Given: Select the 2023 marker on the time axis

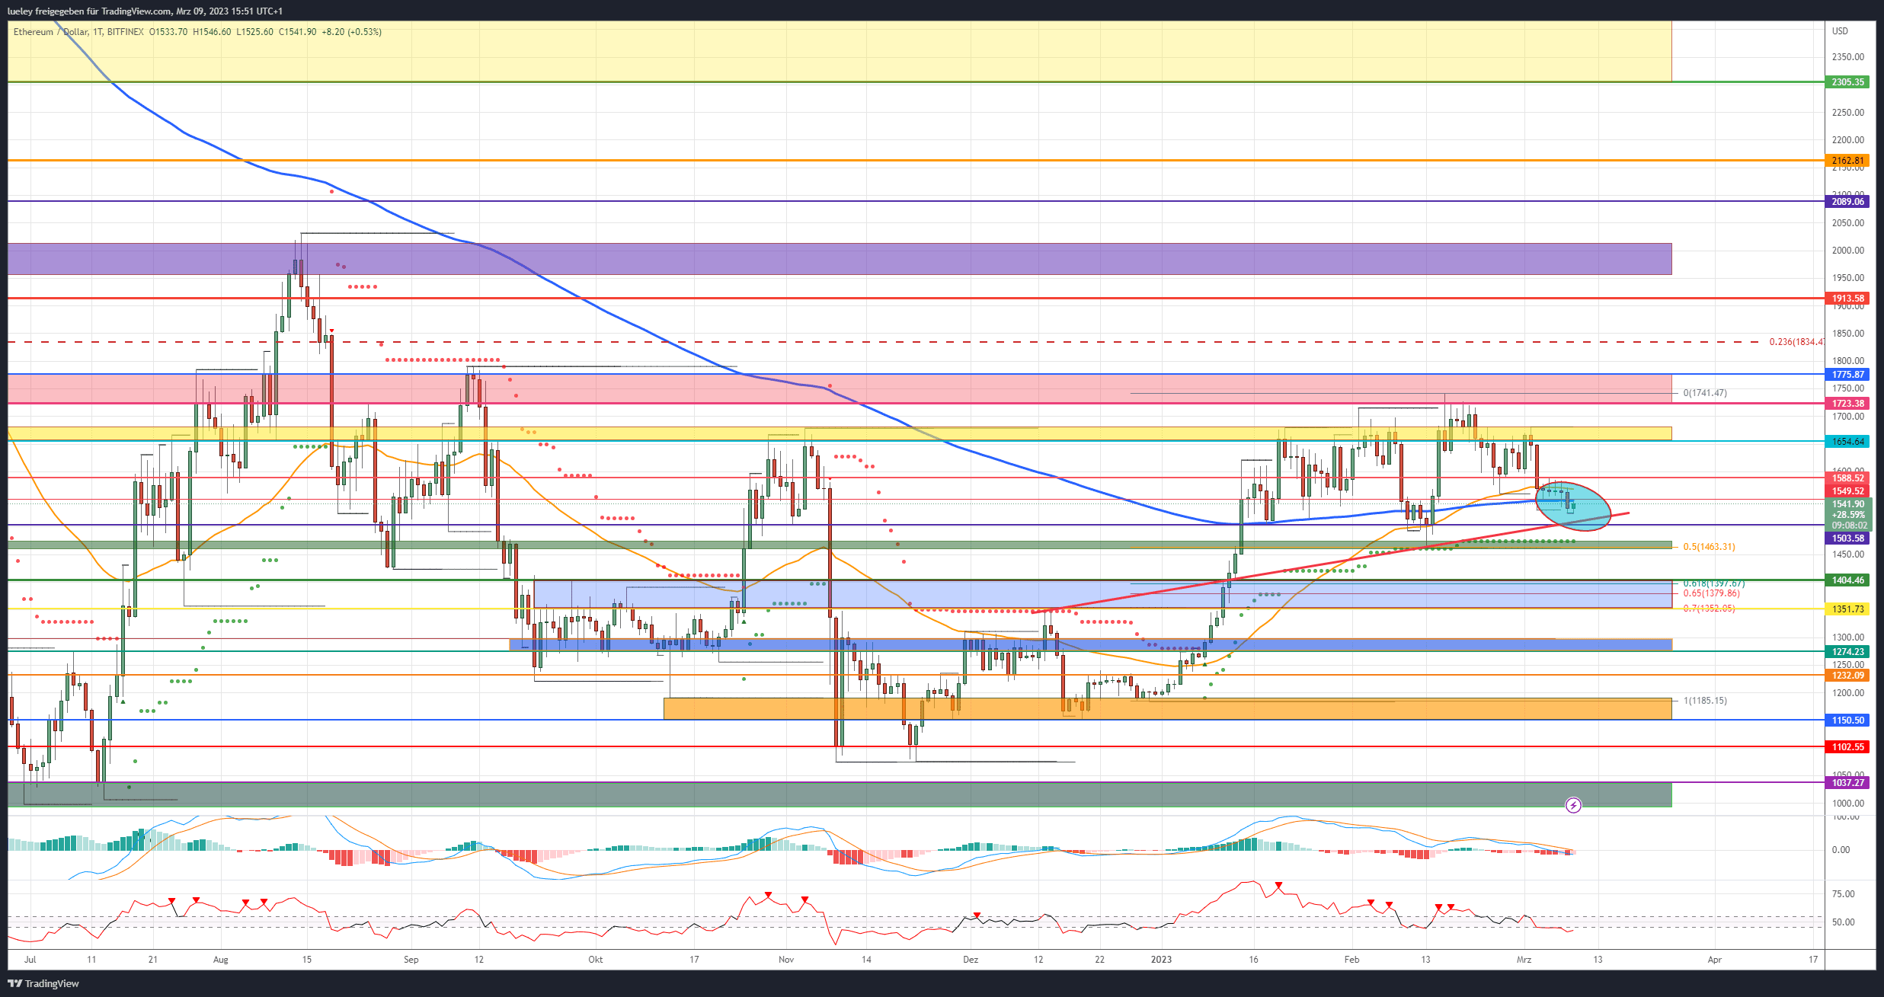Looking at the screenshot, I should click(x=1161, y=960).
